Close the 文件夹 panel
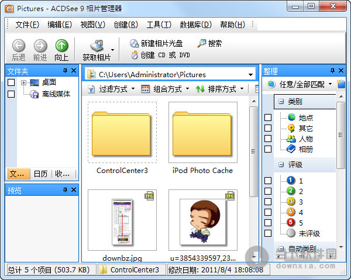Image resolution: width=351 pixels, height=280 pixels. (74, 71)
